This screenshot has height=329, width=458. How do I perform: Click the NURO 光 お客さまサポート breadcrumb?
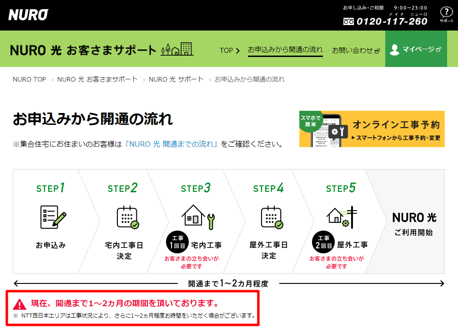[97, 79]
